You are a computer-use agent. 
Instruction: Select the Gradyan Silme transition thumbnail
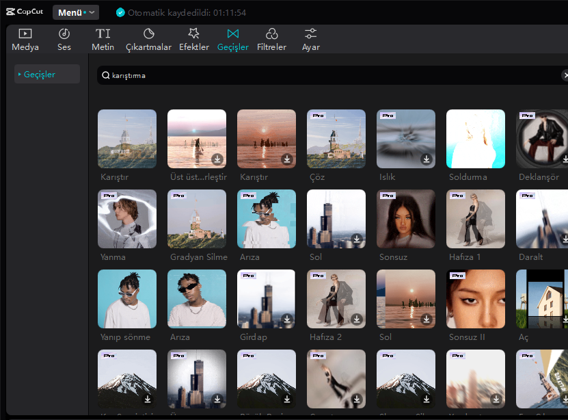[x=197, y=219]
